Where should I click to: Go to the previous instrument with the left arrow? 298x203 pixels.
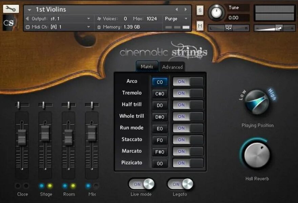(176, 9)
